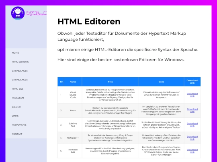The height and width of the screenshot is (162, 217).
Task: Click Atom cons description cell
Action: tap(162, 110)
